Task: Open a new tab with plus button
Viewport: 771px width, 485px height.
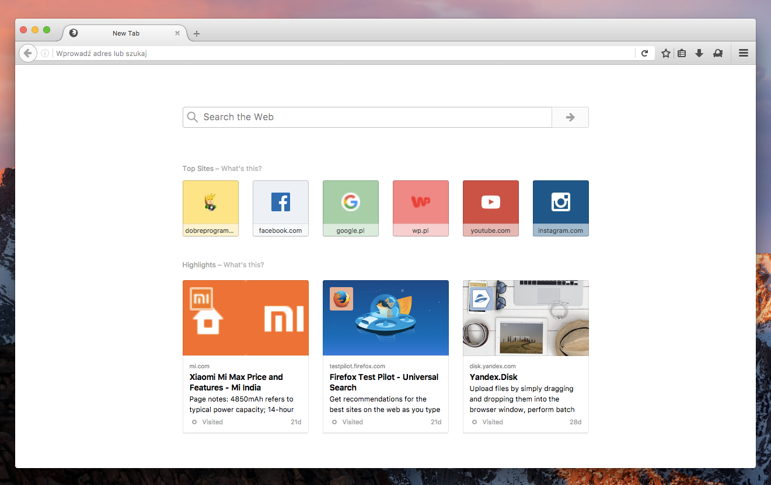Action: pos(197,34)
